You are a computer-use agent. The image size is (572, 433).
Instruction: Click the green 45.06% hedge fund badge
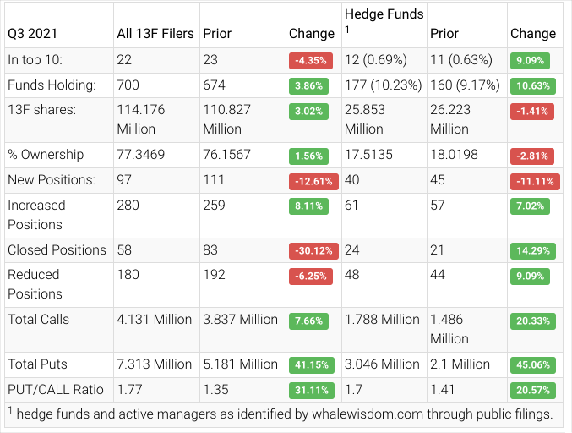531,364
